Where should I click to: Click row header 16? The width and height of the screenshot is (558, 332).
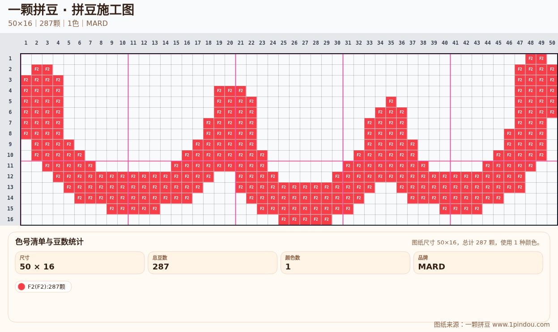click(10, 219)
